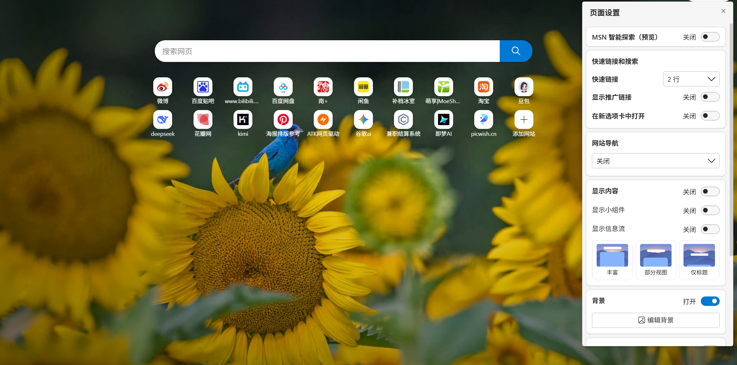The image size is (737, 365).
Task: Open the Weibo (微博) quick link
Action: pos(162,87)
